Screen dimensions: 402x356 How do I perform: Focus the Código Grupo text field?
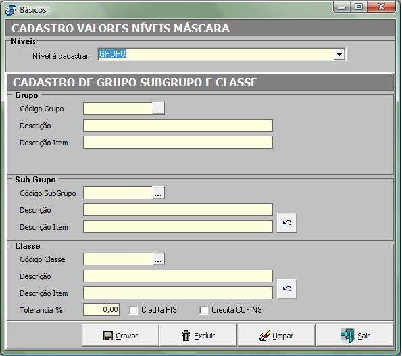pos(118,108)
